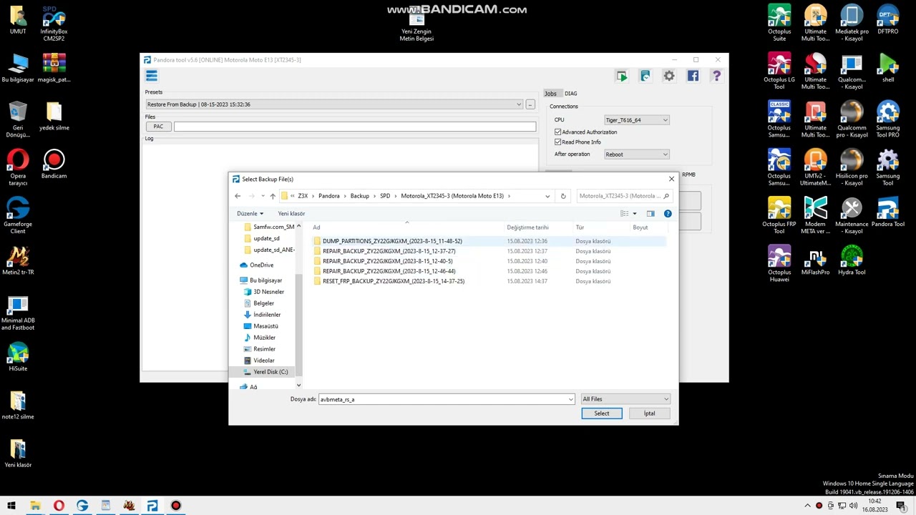Click the refresh button beside address bar
The height and width of the screenshot is (515, 916).
pyautogui.click(x=563, y=196)
